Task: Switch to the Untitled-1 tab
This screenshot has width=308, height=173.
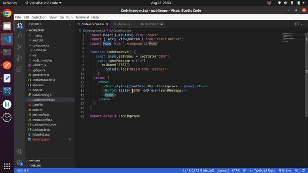Action: pyautogui.click(x=151, y=24)
